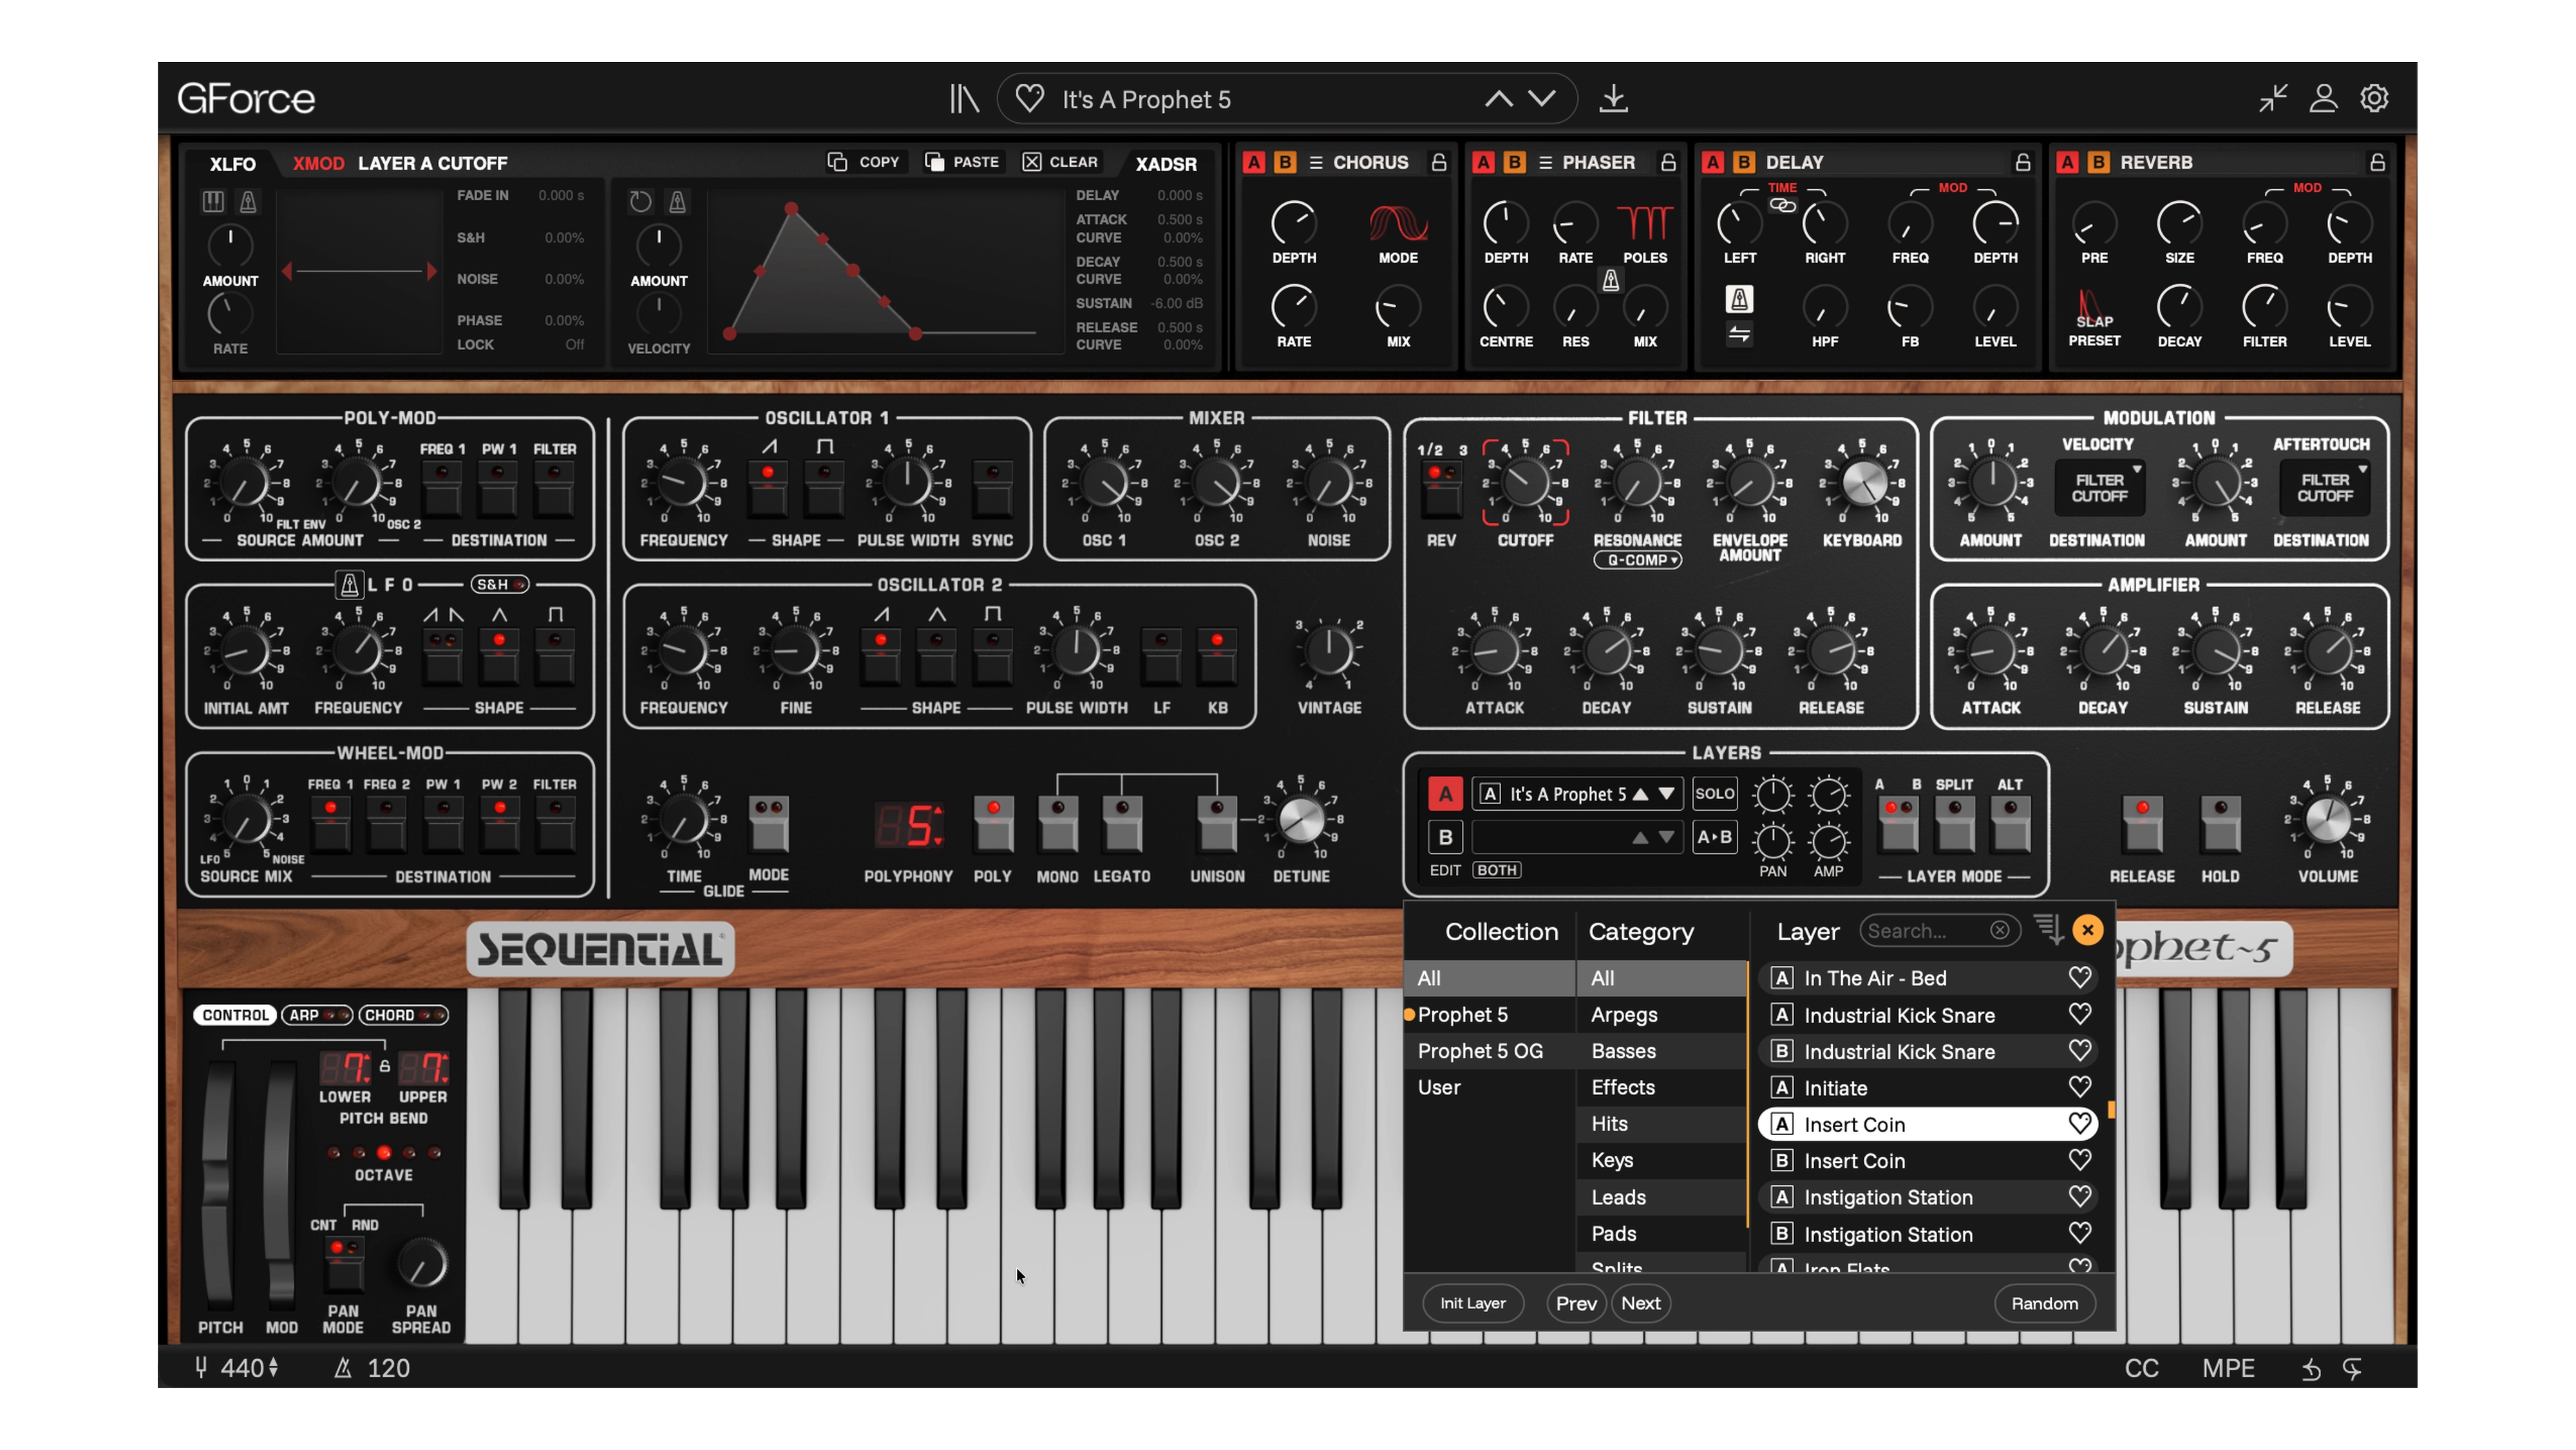Toggle the Poly-Mod FILTER destination switch
The width and height of the screenshot is (2576, 1450).
(554, 488)
